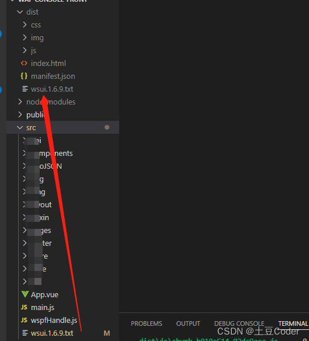Select the dist folder label

[x=32, y=12]
